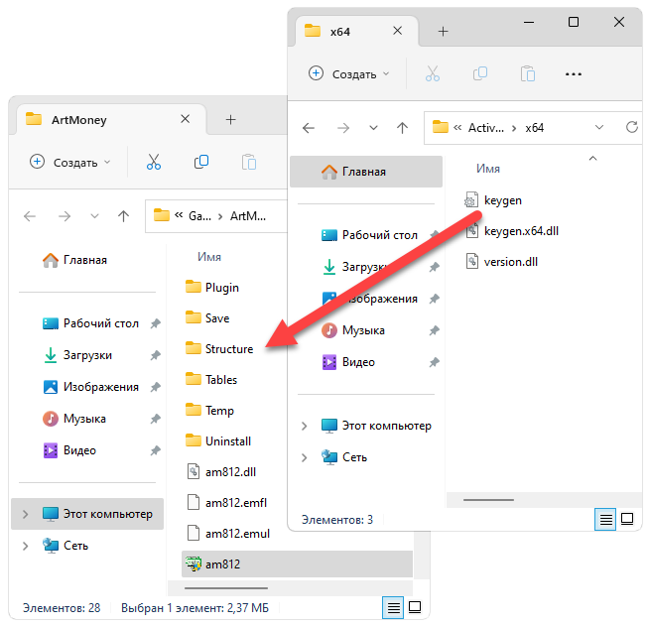Add new tab in ArtMoney window
The width and height of the screenshot is (648, 626).
[x=230, y=120]
